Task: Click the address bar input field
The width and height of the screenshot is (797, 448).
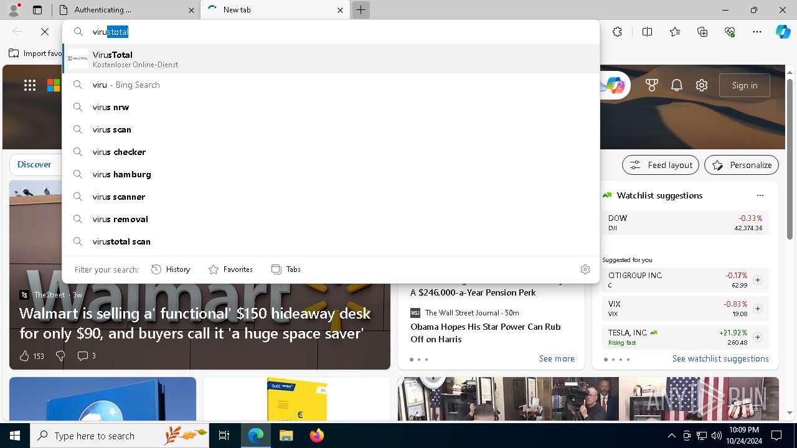Action: (331, 32)
